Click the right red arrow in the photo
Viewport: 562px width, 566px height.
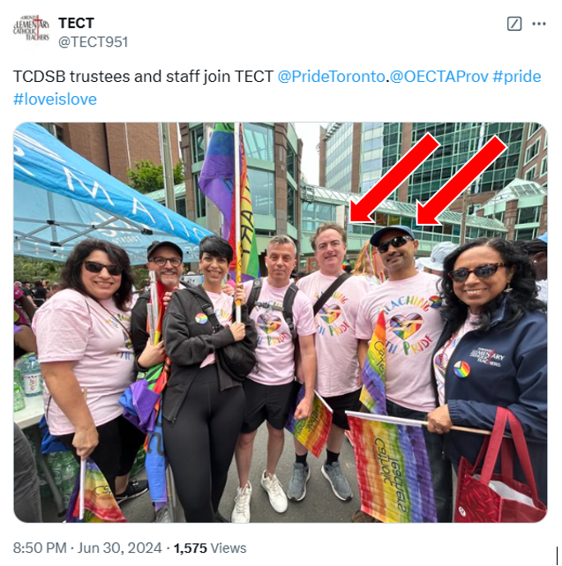pyautogui.click(x=461, y=181)
